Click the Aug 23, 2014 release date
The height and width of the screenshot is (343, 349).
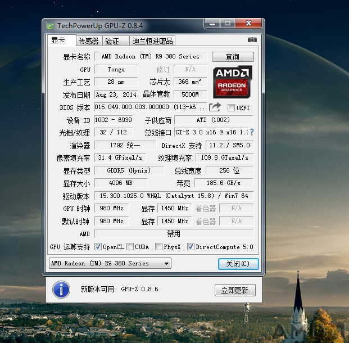(x=116, y=94)
